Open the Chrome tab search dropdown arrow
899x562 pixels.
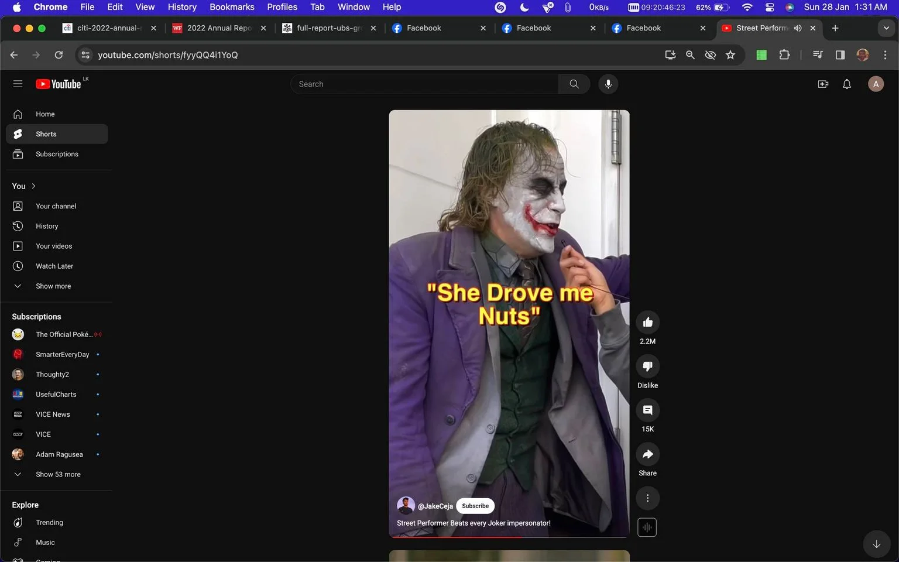(886, 28)
